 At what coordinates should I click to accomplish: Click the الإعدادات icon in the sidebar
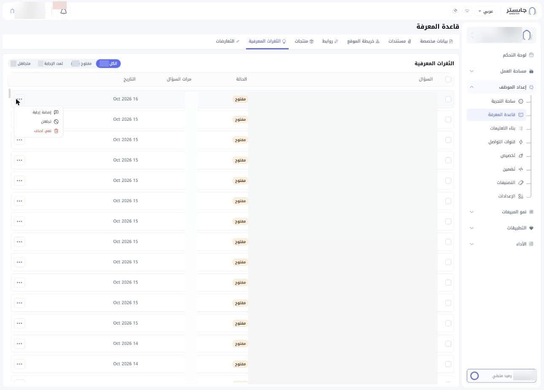point(521,196)
